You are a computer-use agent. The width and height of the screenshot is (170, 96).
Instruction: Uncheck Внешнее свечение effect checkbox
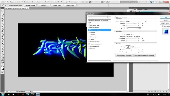click(x=89, y=27)
